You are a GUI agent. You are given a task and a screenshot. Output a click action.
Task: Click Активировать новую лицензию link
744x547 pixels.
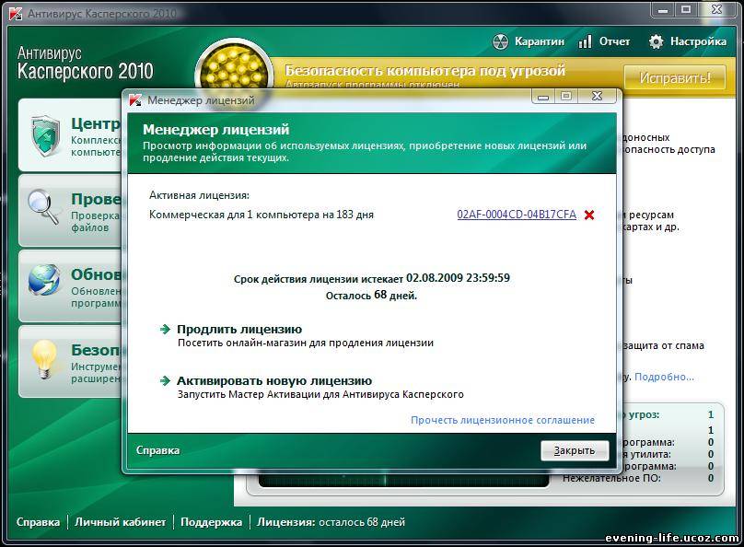274,380
